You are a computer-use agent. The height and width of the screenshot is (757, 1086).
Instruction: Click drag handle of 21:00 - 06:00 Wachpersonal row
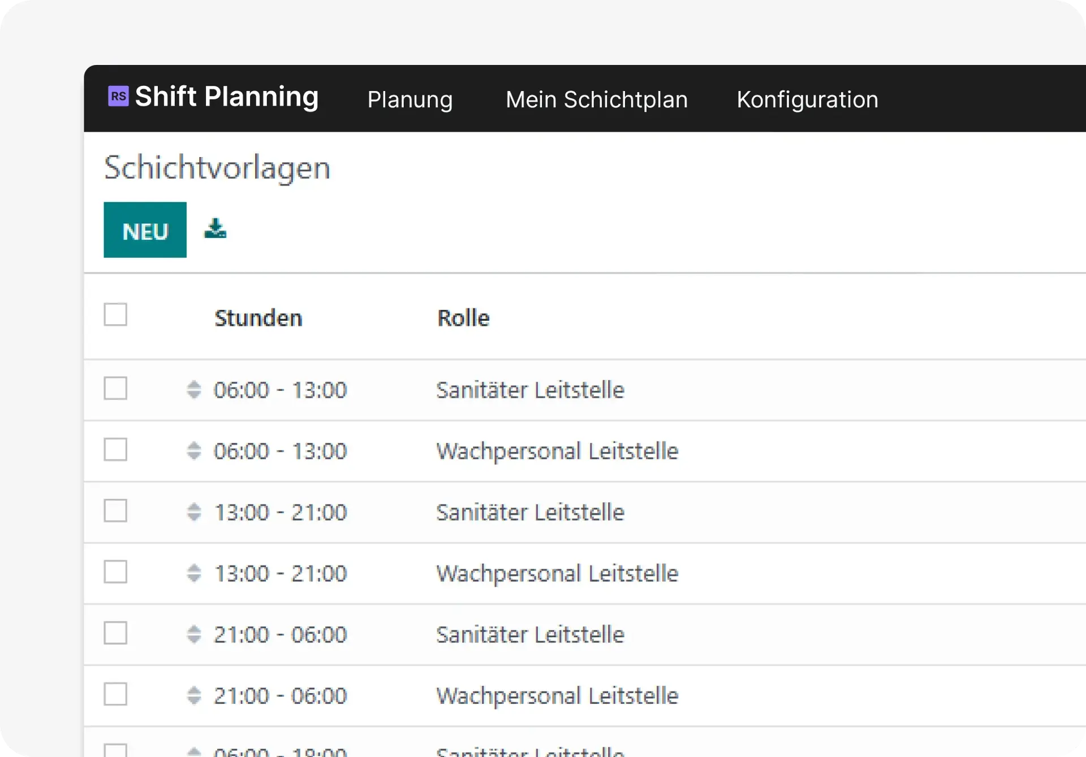coord(194,695)
